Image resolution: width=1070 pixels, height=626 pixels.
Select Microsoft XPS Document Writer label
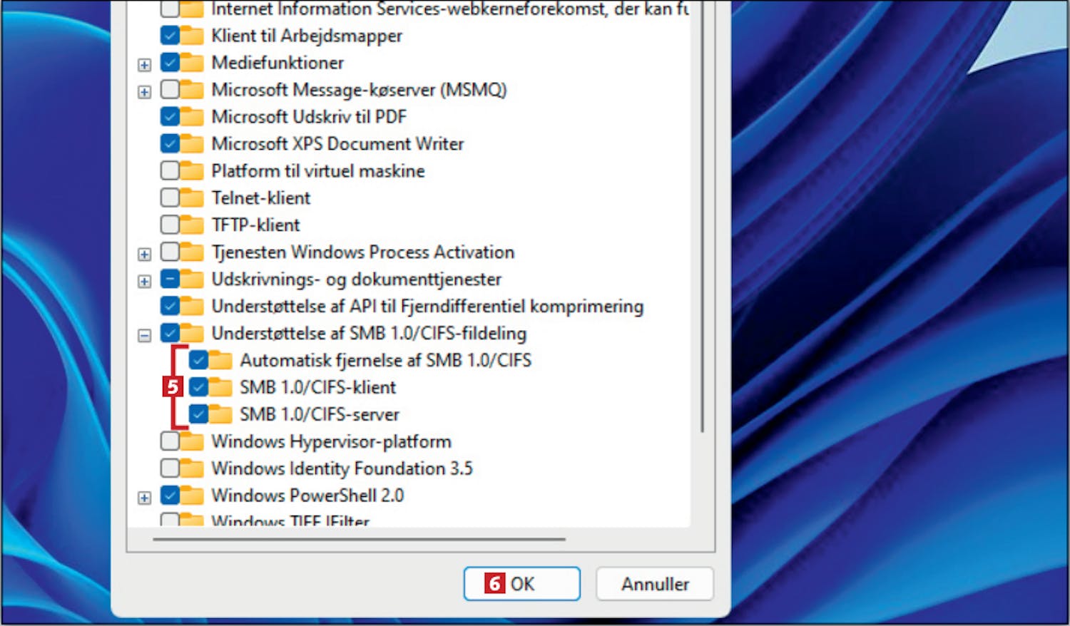coord(338,143)
